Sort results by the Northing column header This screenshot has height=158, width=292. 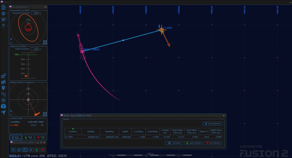pos(109,131)
